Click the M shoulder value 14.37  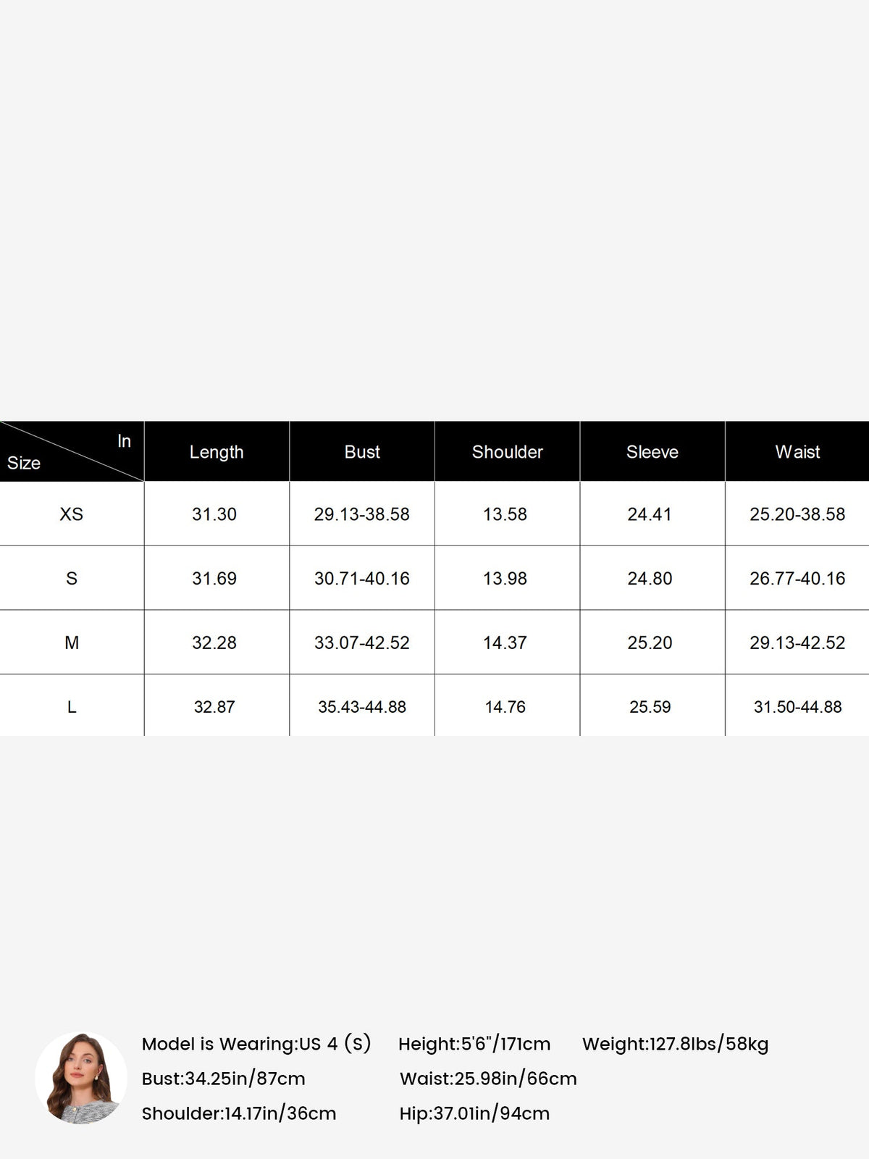(x=505, y=643)
